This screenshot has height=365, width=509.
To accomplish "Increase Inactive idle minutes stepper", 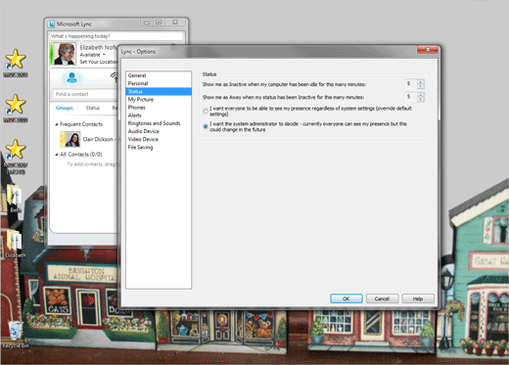I will pyautogui.click(x=420, y=82).
